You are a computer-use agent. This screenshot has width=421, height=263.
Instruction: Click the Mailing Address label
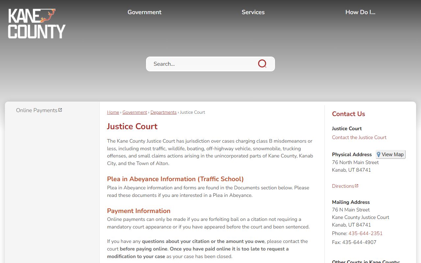[x=351, y=202]
